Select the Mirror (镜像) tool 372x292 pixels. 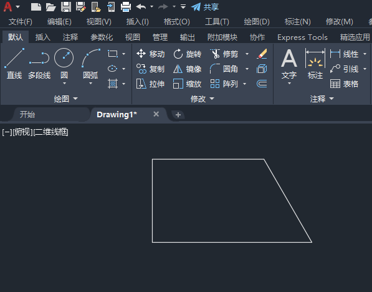187,69
